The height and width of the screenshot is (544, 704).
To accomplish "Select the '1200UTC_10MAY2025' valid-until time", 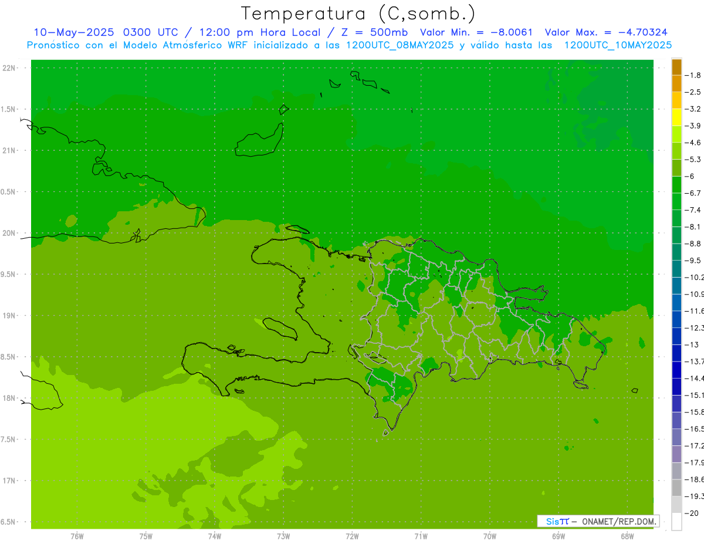I will click(x=618, y=45).
